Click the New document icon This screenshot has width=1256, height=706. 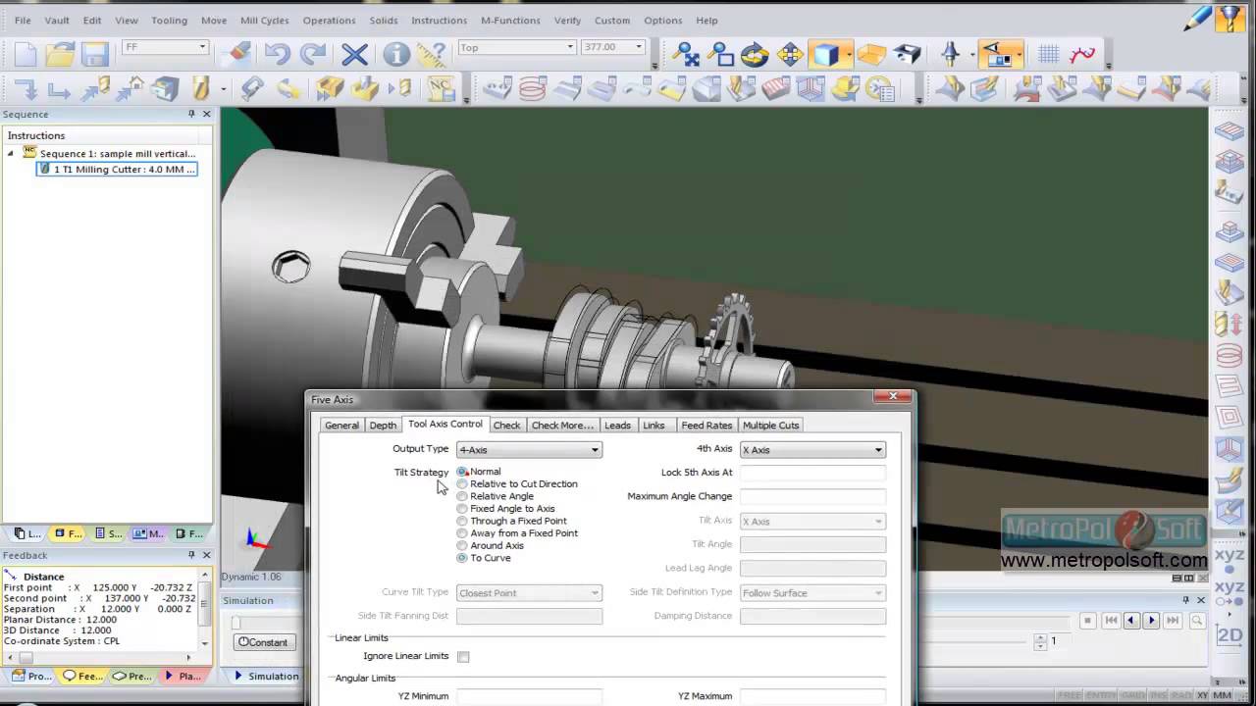[26, 54]
